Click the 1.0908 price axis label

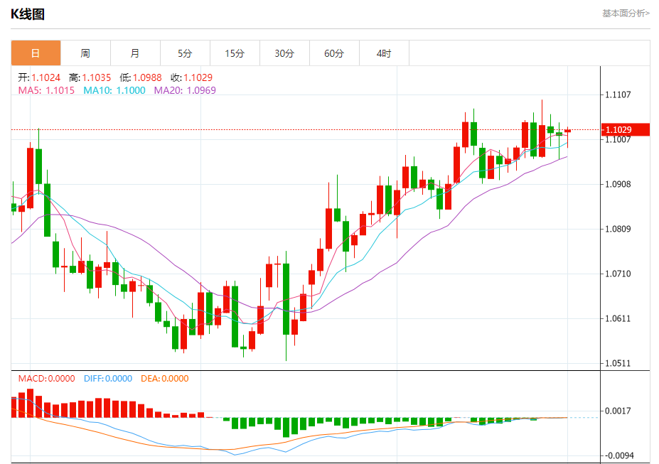tap(618, 184)
